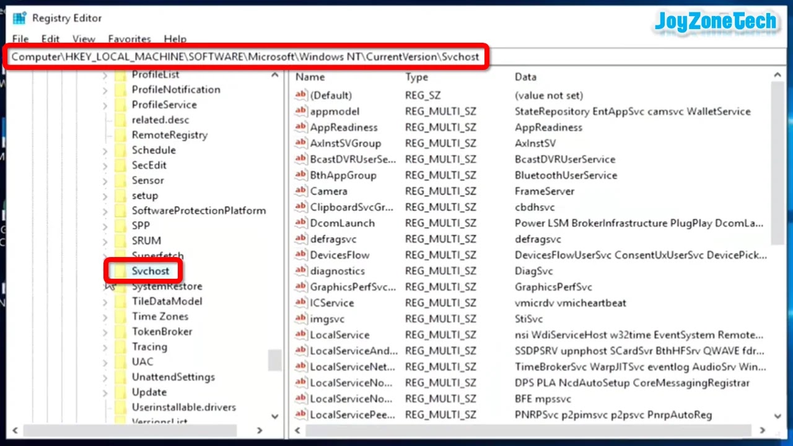The image size is (793, 446).
Task: Click the folder icon of the SecEdit key
Action: [x=121, y=165]
